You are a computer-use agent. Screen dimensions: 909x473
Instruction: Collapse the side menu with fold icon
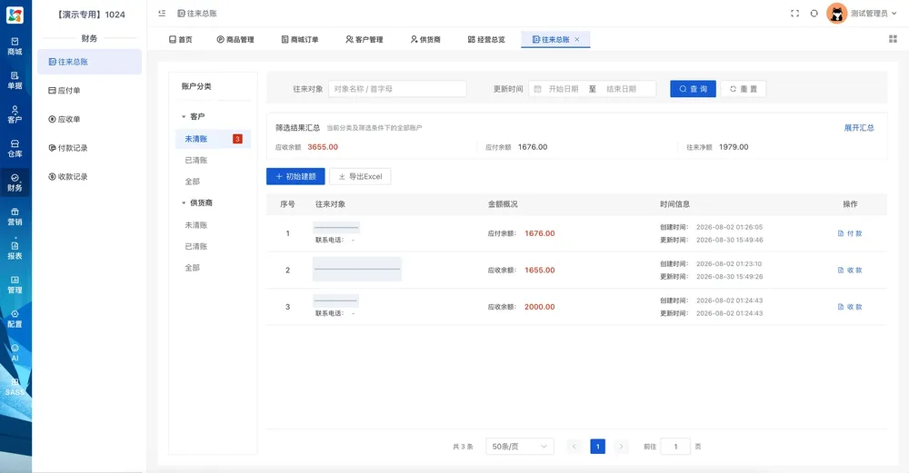point(162,14)
